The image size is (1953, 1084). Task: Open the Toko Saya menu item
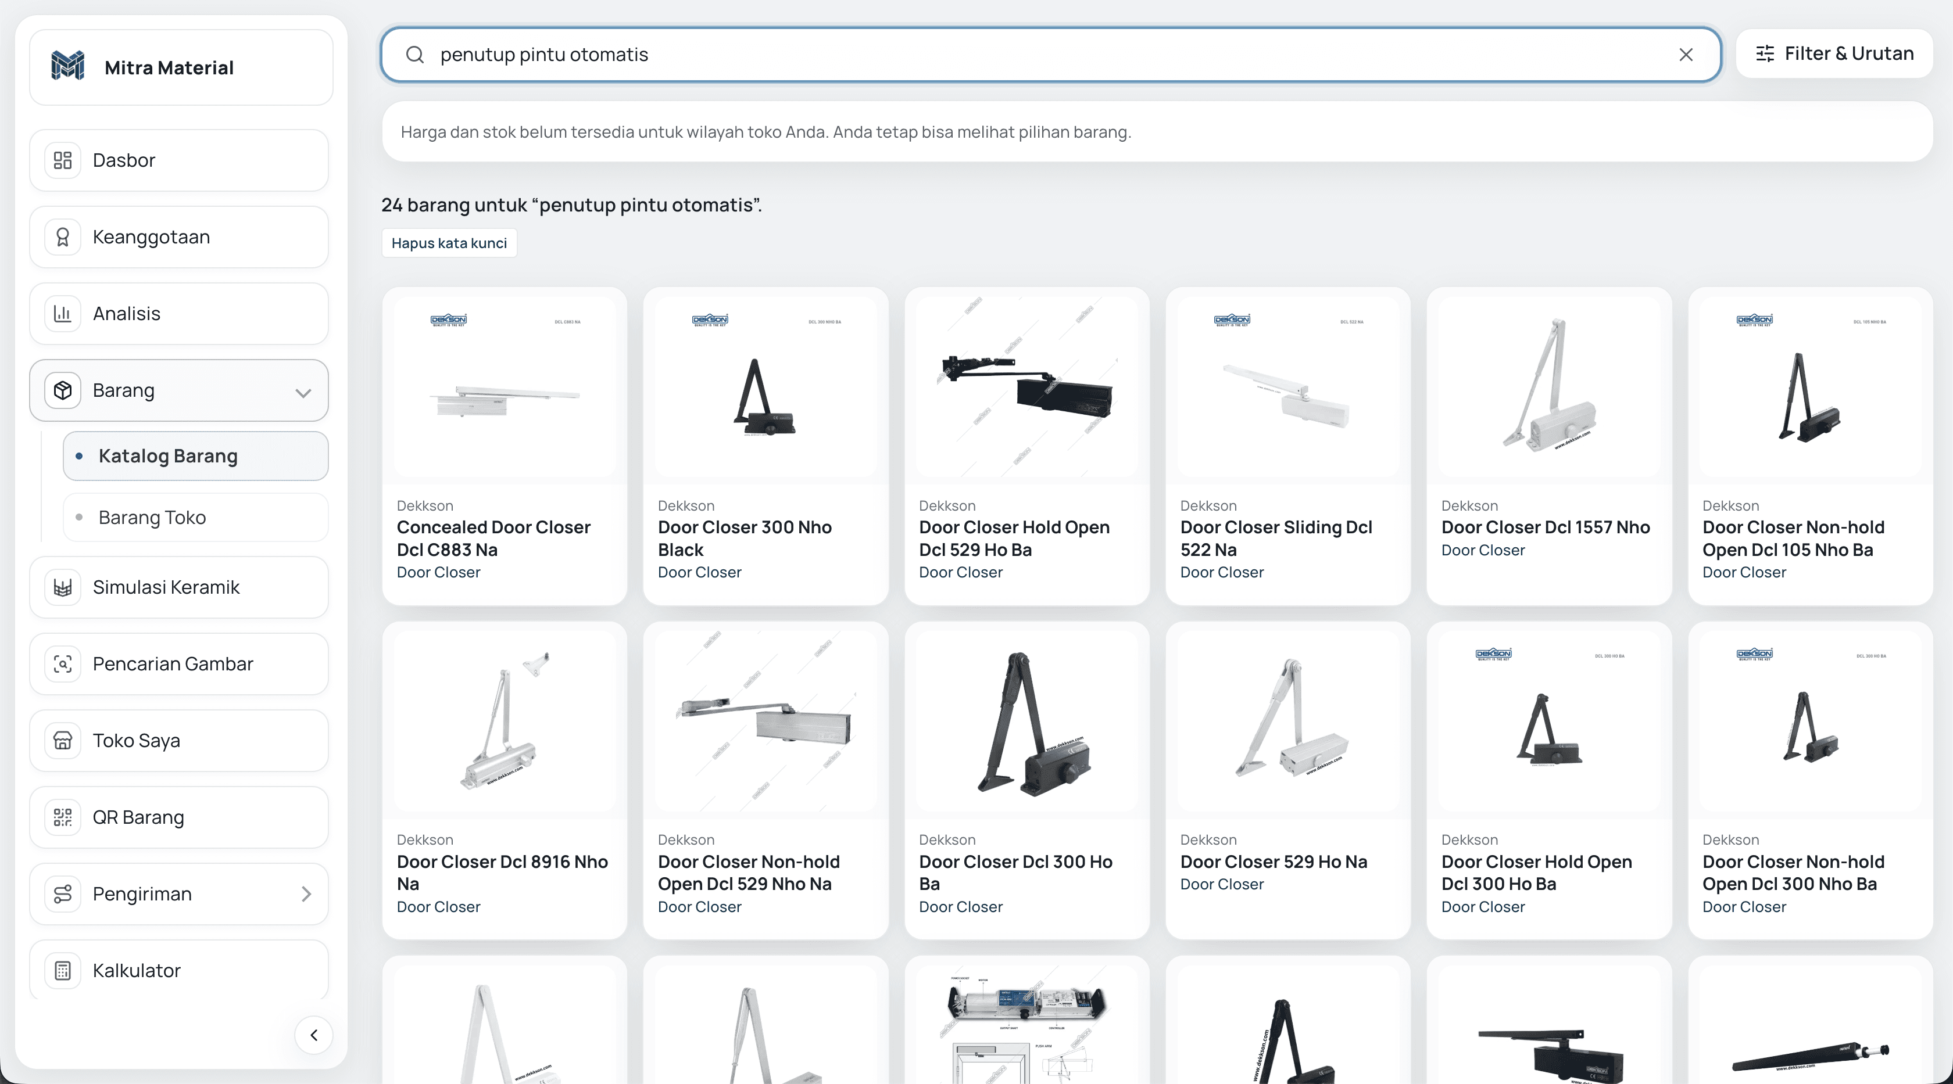click(179, 740)
